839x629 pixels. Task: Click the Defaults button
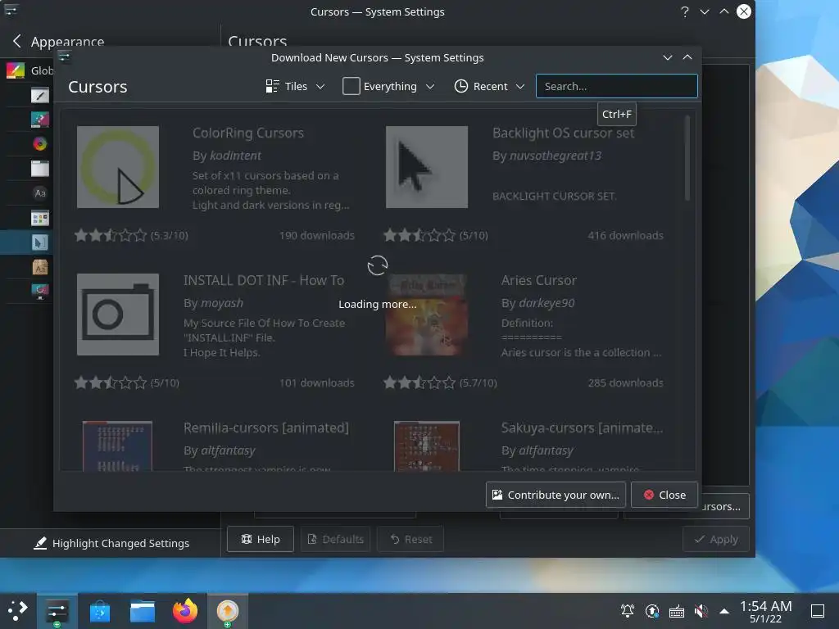335,539
